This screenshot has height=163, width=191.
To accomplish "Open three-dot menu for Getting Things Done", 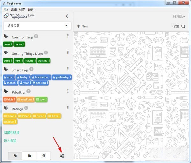I will click(x=68, y=53).
